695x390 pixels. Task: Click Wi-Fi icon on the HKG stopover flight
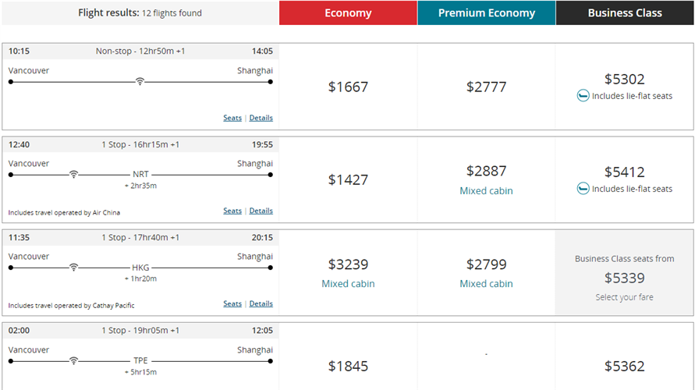pyautogui.click(x=73, y=267)
